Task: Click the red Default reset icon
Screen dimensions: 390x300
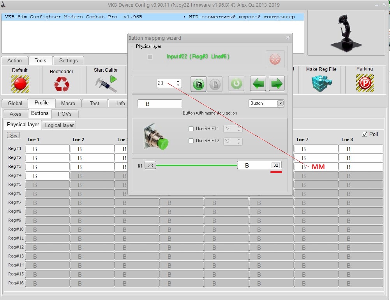Action: tap(20, 83)
